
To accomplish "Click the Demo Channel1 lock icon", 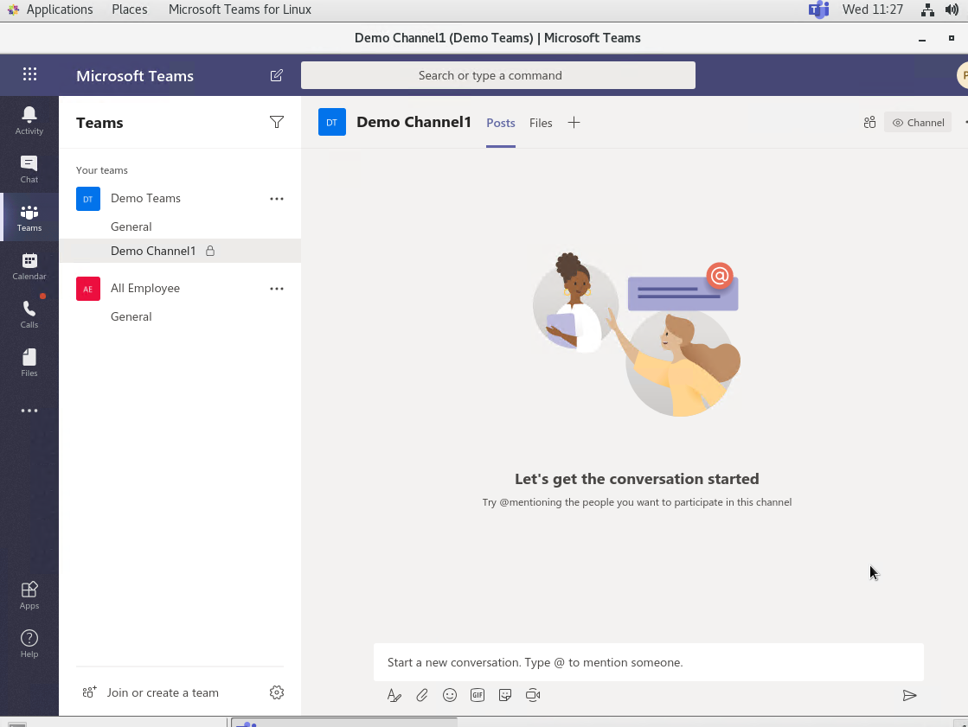I will coord(210,251).
